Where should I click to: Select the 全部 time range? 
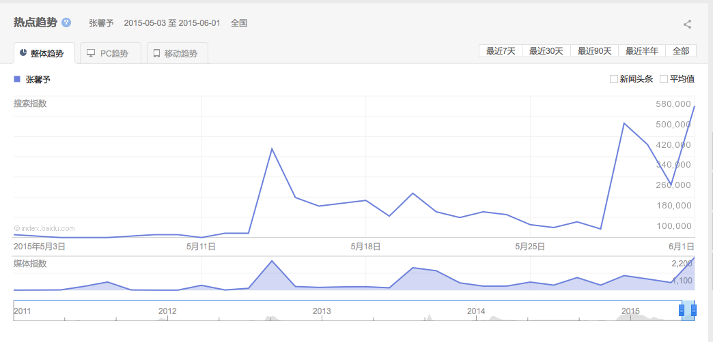(x=681, y=51)
